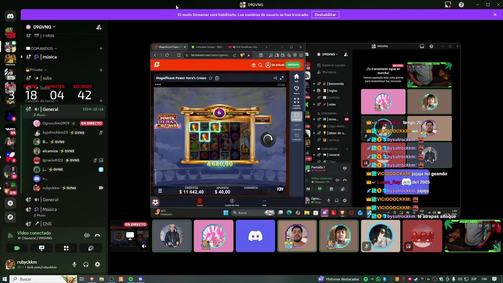
Task: Collapse the COMANDOS category
Action: [42, 48]
